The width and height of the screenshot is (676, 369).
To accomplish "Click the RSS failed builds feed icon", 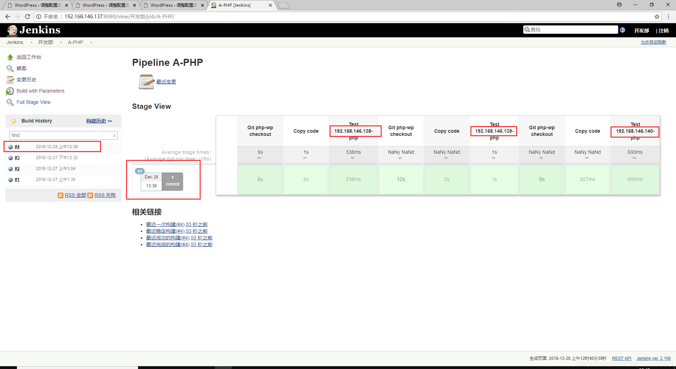I will tap(90, 195).
